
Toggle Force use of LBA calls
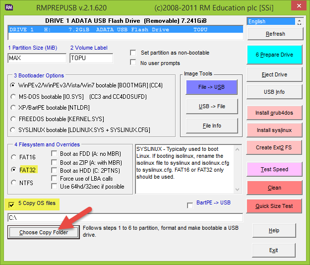pos(54,178)
